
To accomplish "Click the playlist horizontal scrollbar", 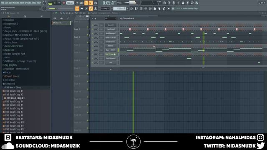I will tap(125, 16).
